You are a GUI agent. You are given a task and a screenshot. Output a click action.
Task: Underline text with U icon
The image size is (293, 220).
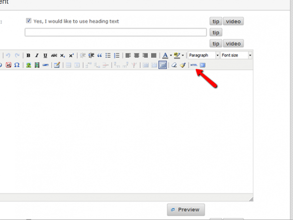pos(45,56)
